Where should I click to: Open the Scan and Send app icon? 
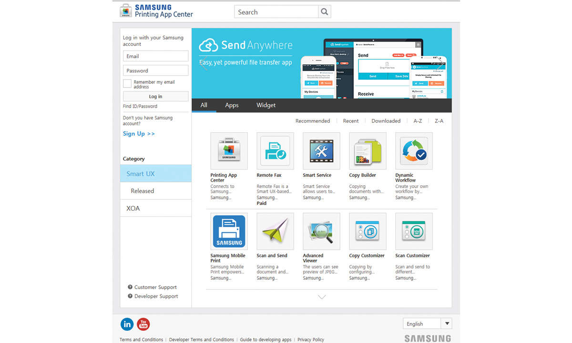(275, 232)
